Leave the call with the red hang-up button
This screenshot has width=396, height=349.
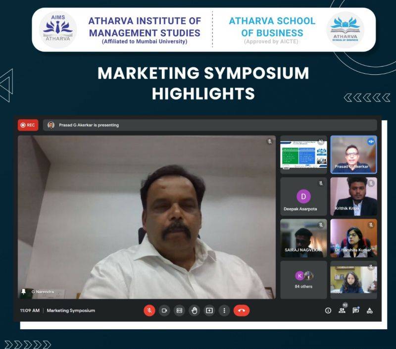click(242, 310)
